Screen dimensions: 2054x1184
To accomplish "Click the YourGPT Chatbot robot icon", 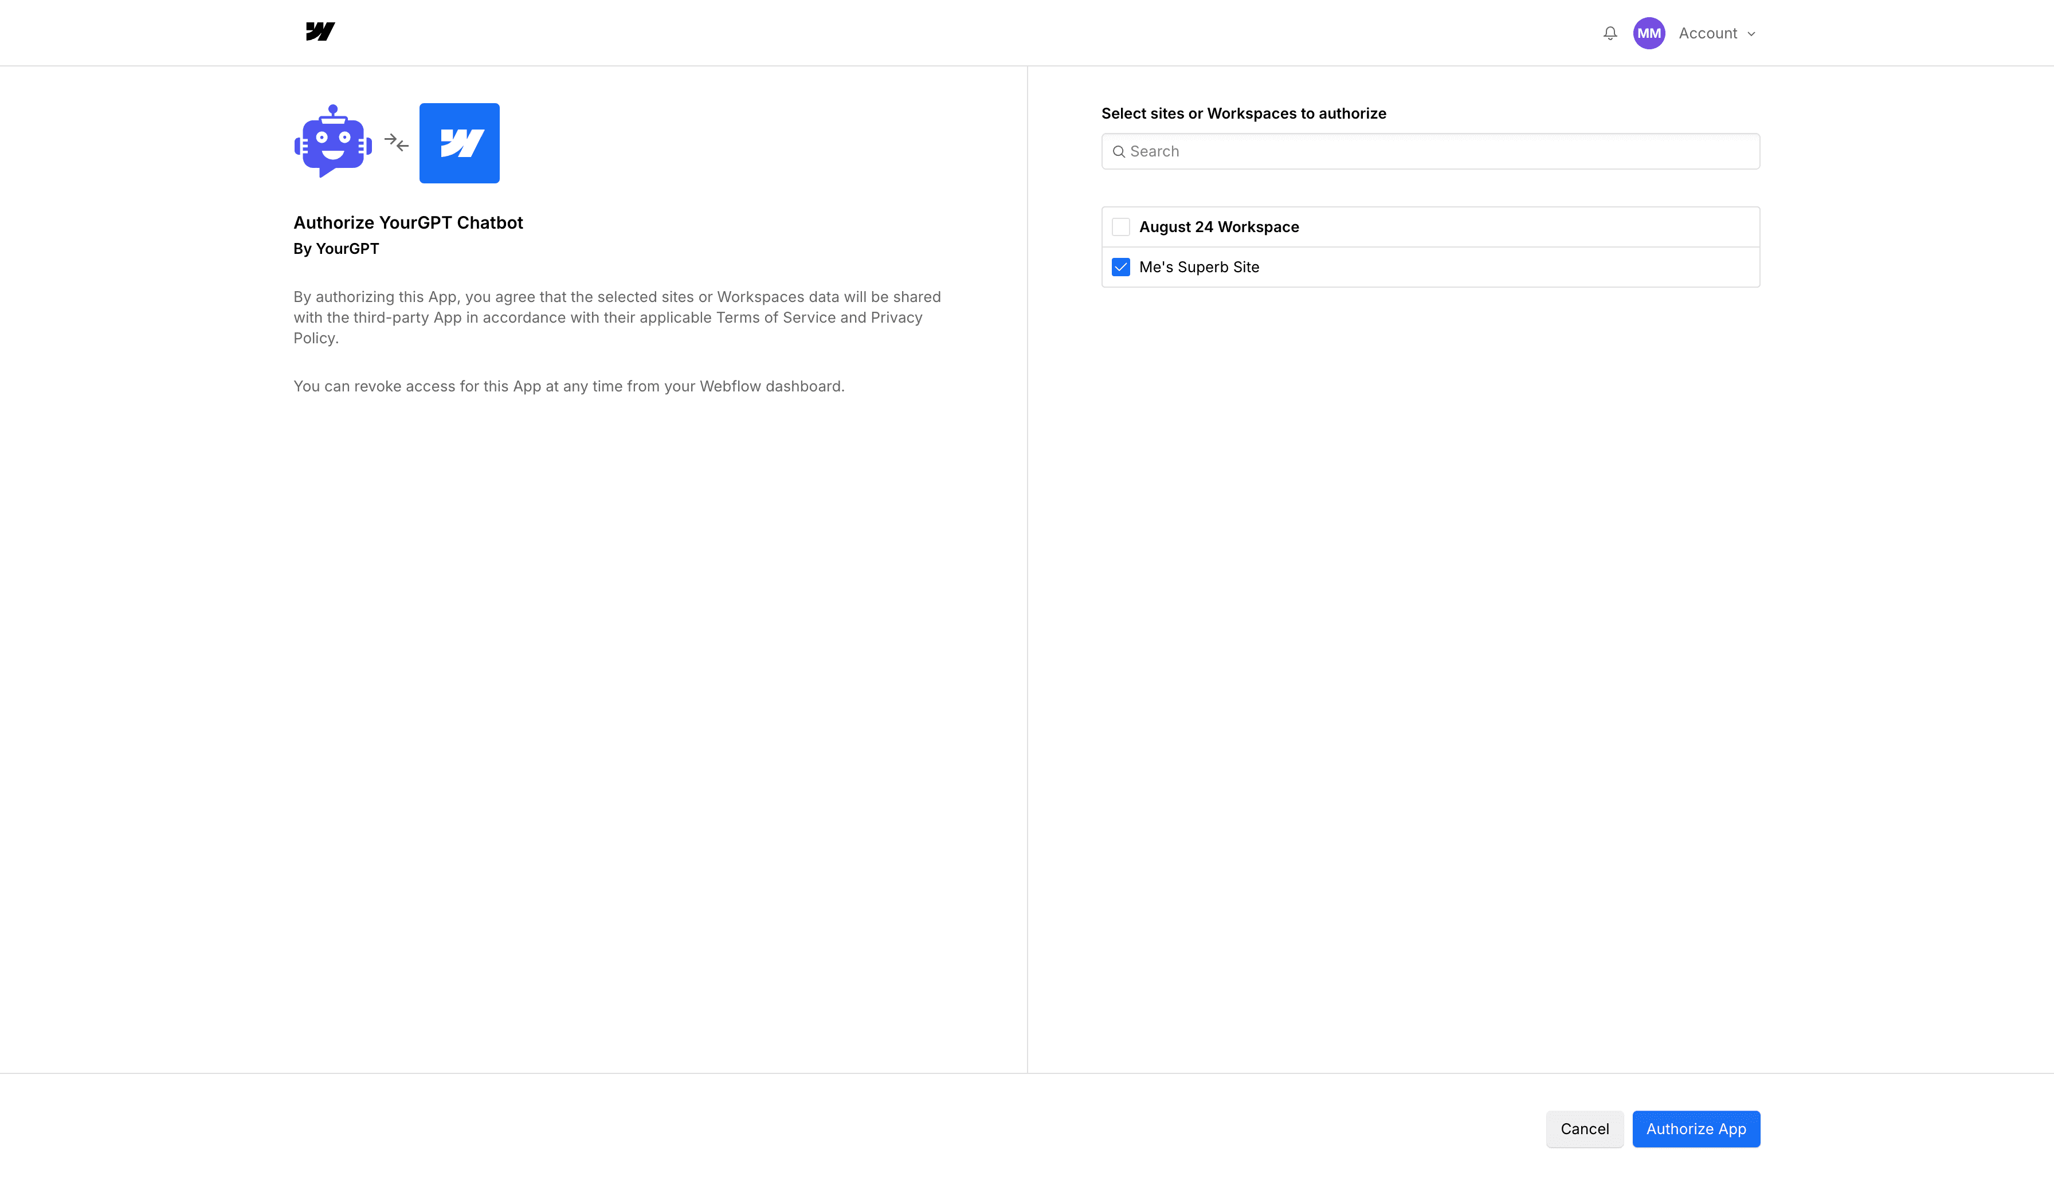I will [x=332, y=142].
